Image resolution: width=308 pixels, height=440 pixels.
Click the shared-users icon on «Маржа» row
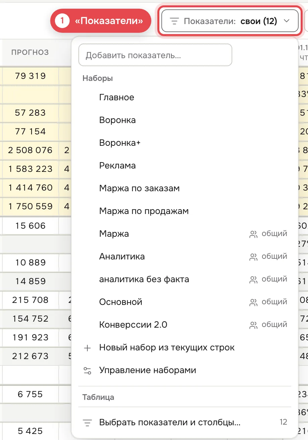point(253,234)
